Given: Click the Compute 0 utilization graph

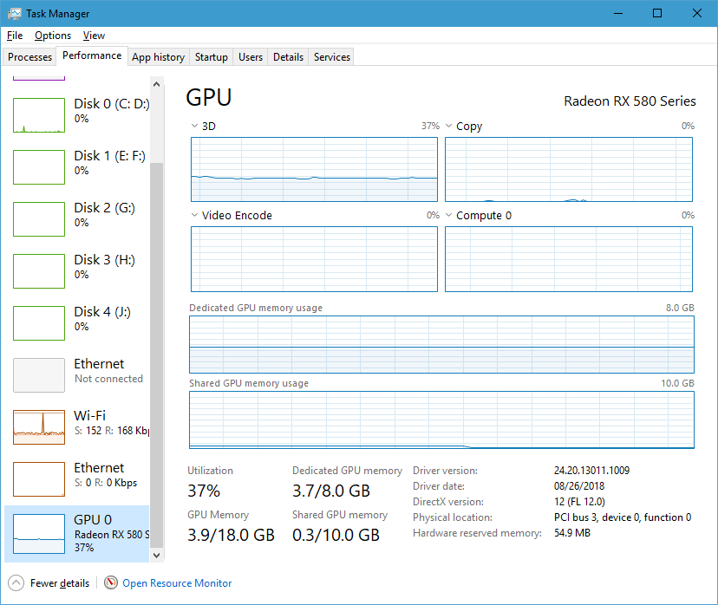Looking at the screenshot, I should click(569, 259).
